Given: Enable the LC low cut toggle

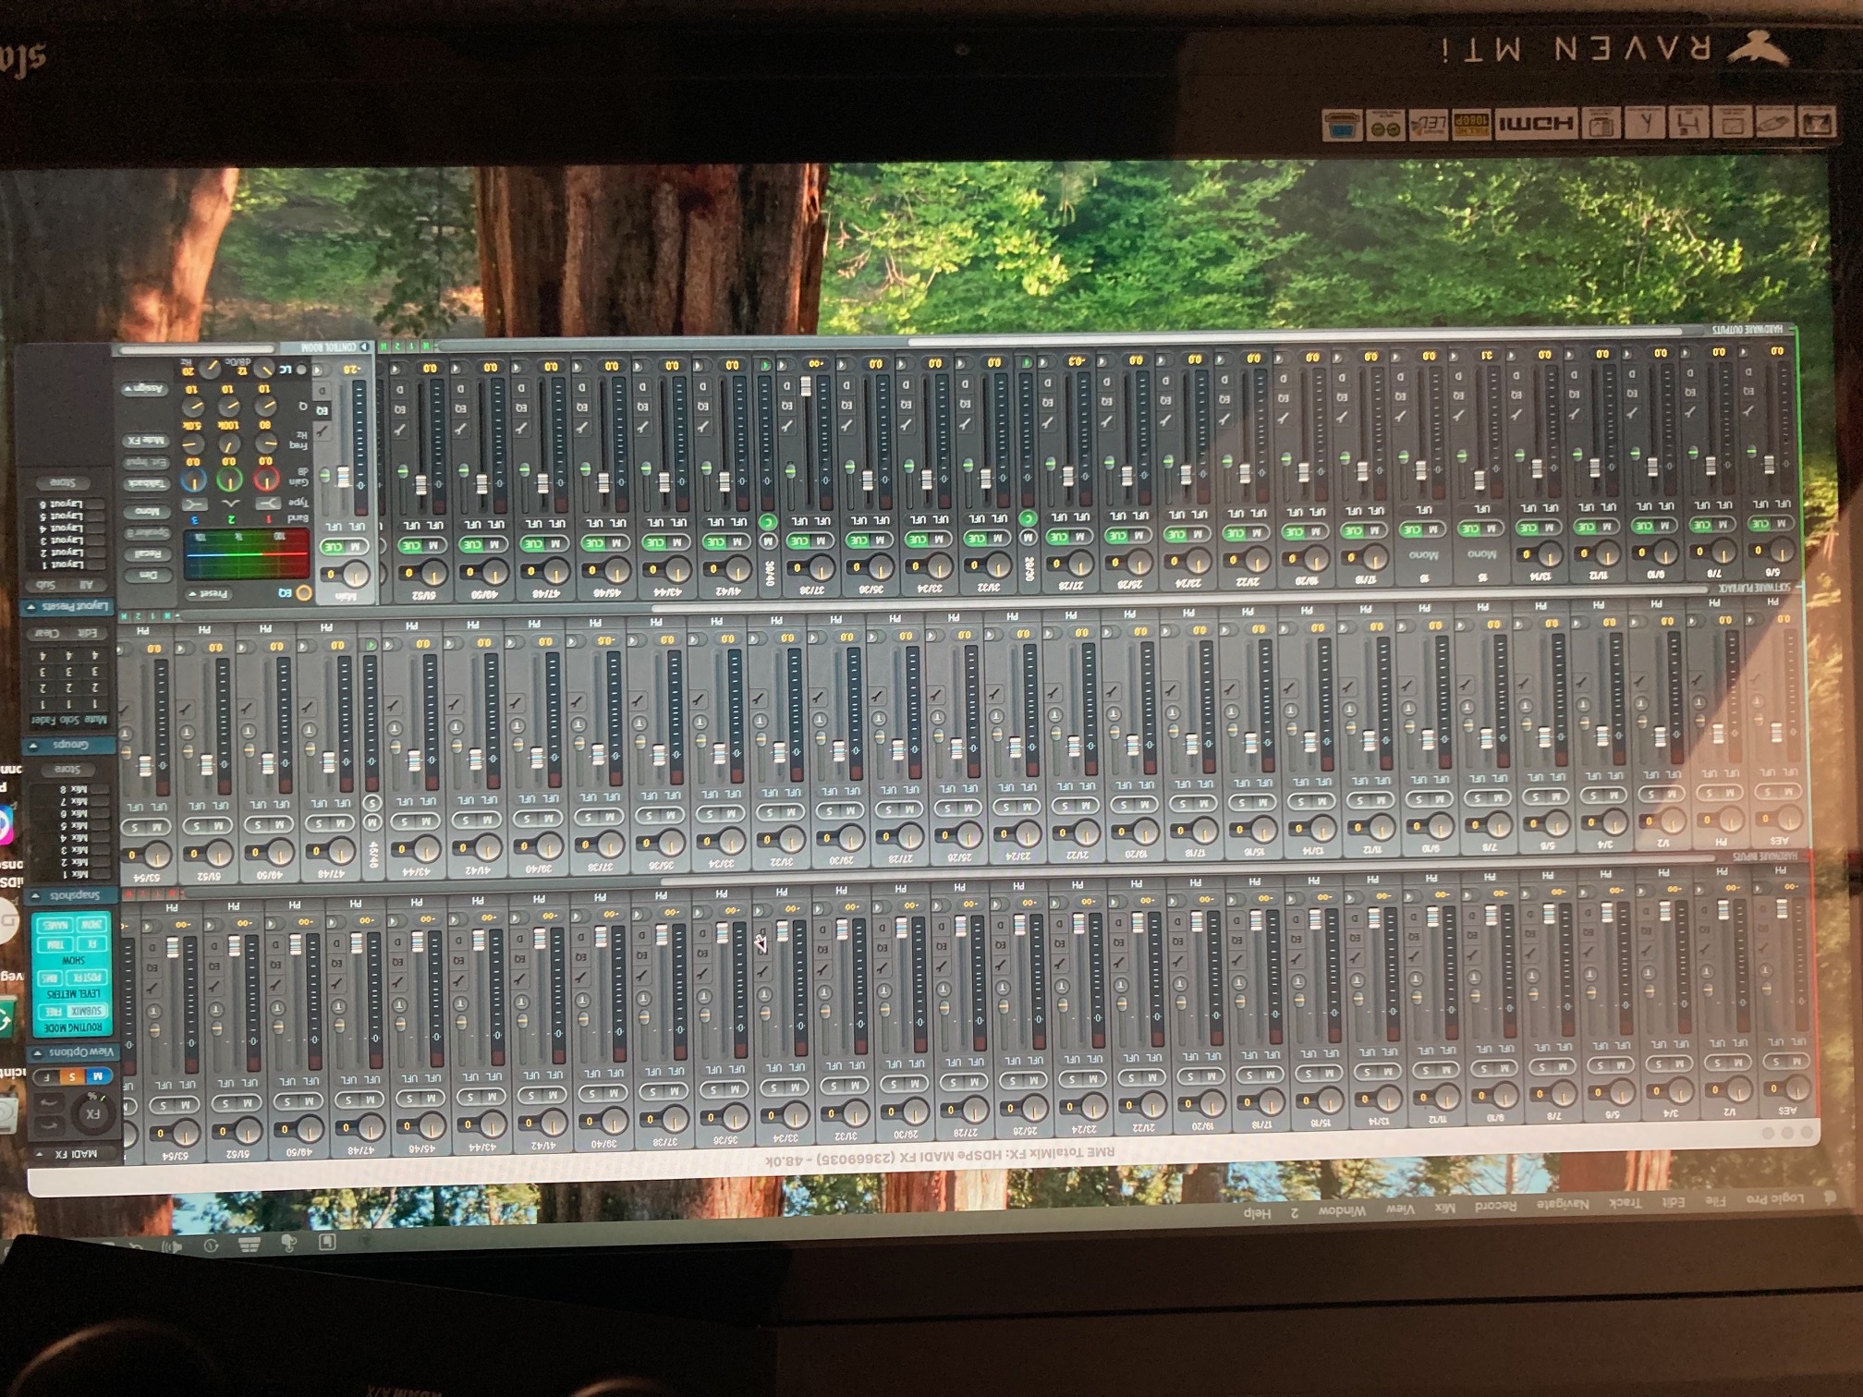Looking at the screenshot, I should [x=300, y=370].
